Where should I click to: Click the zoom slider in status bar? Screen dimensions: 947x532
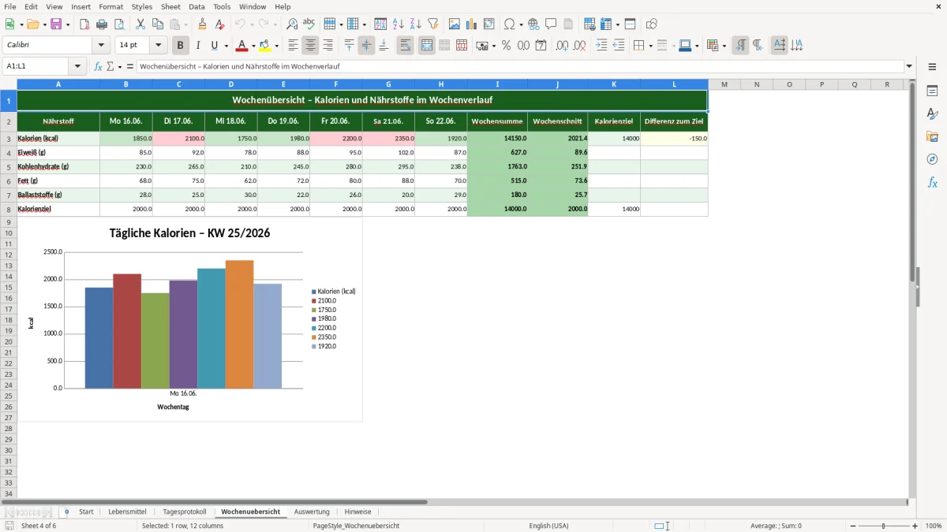883,526
